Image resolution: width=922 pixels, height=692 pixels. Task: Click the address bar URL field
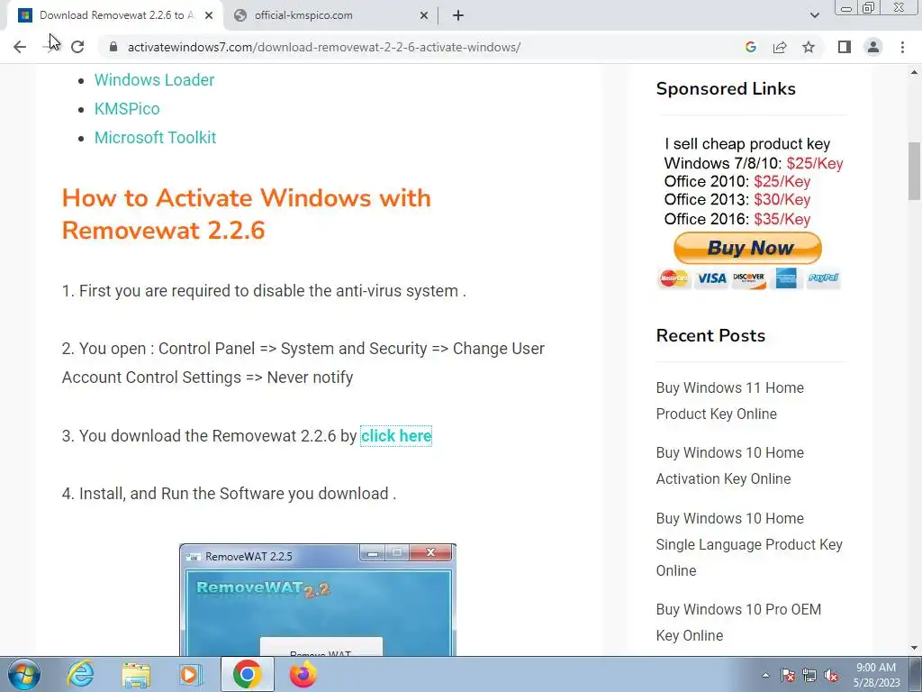(423, 47)
